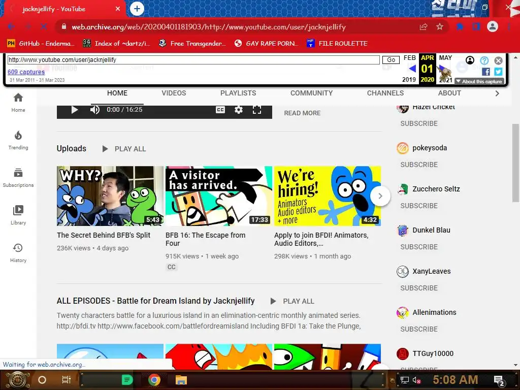Viewport: 520px width, 390px height.
Task: Open BFB 16: The Escape from Four thumbnail
Action: 218,196
